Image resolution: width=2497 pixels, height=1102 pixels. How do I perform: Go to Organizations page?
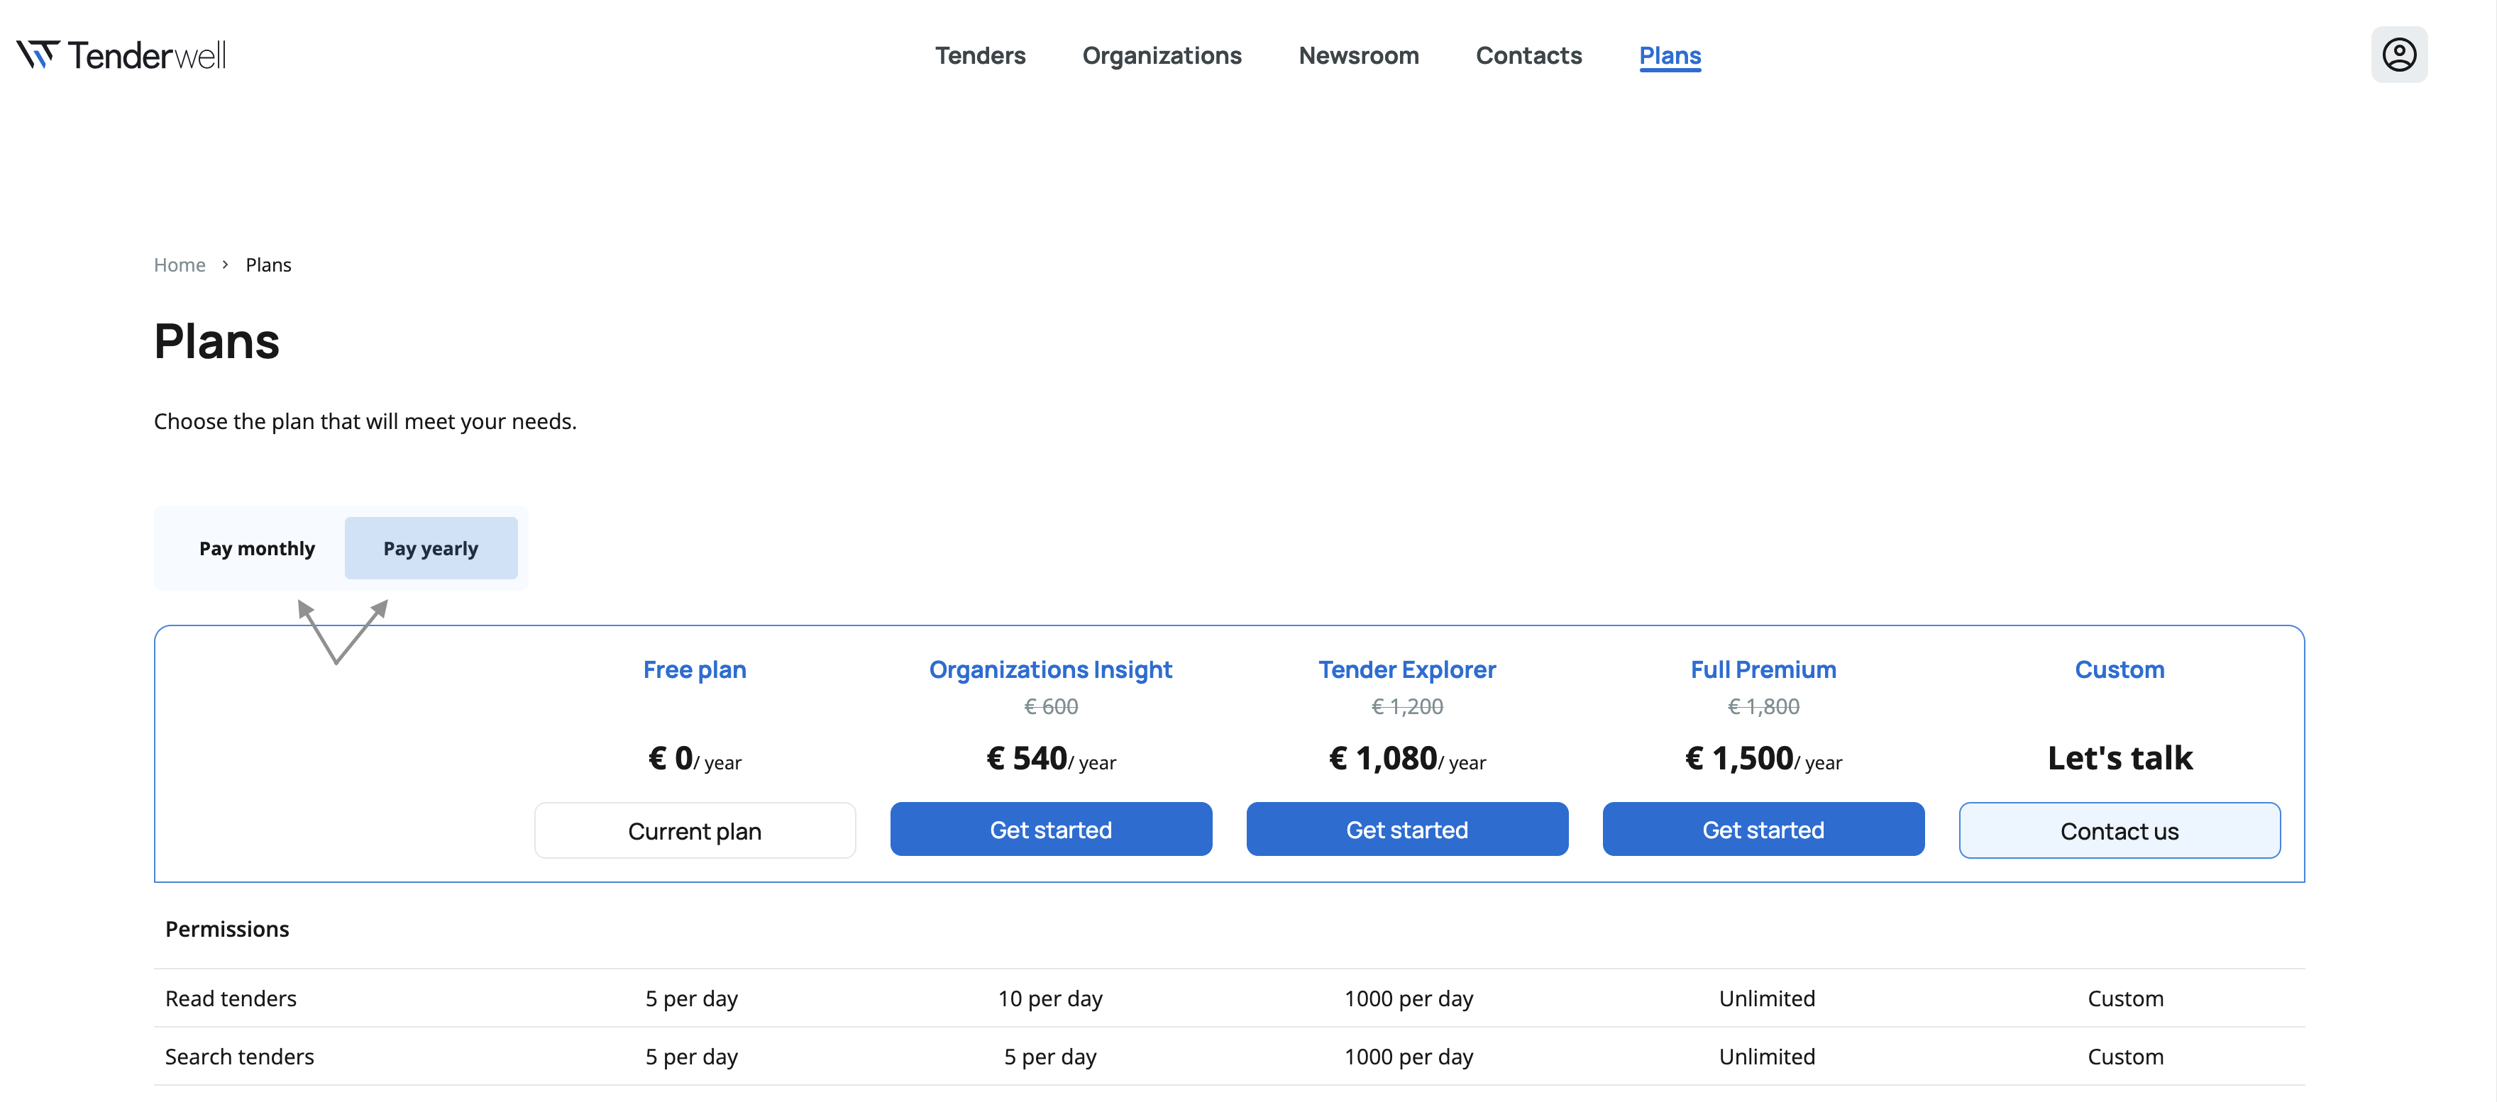[1162, 55]
